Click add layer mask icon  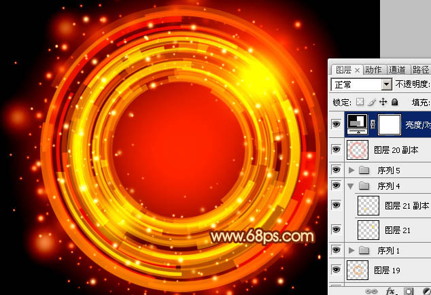(409, 290)
